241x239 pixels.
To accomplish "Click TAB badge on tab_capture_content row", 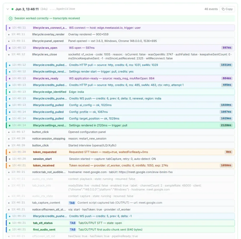I will point(72,203).
